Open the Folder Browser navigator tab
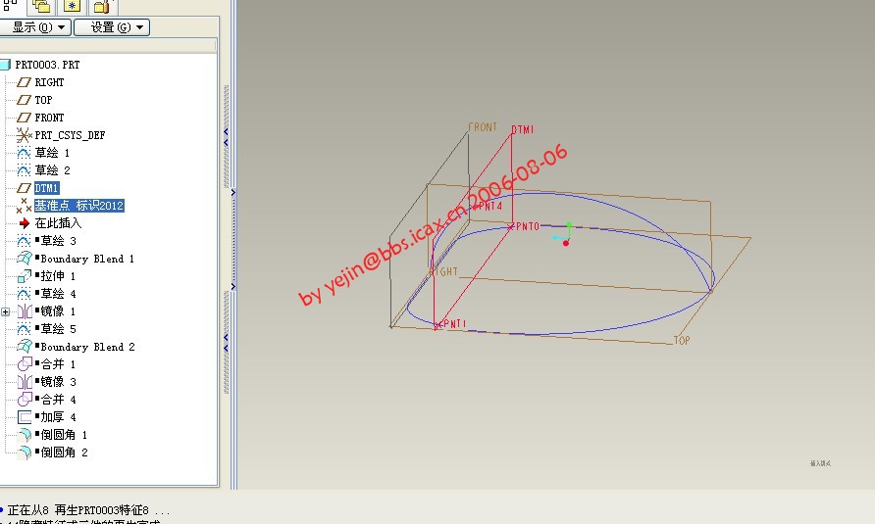This screenshot has height=524, width=875. pos(41,6)
